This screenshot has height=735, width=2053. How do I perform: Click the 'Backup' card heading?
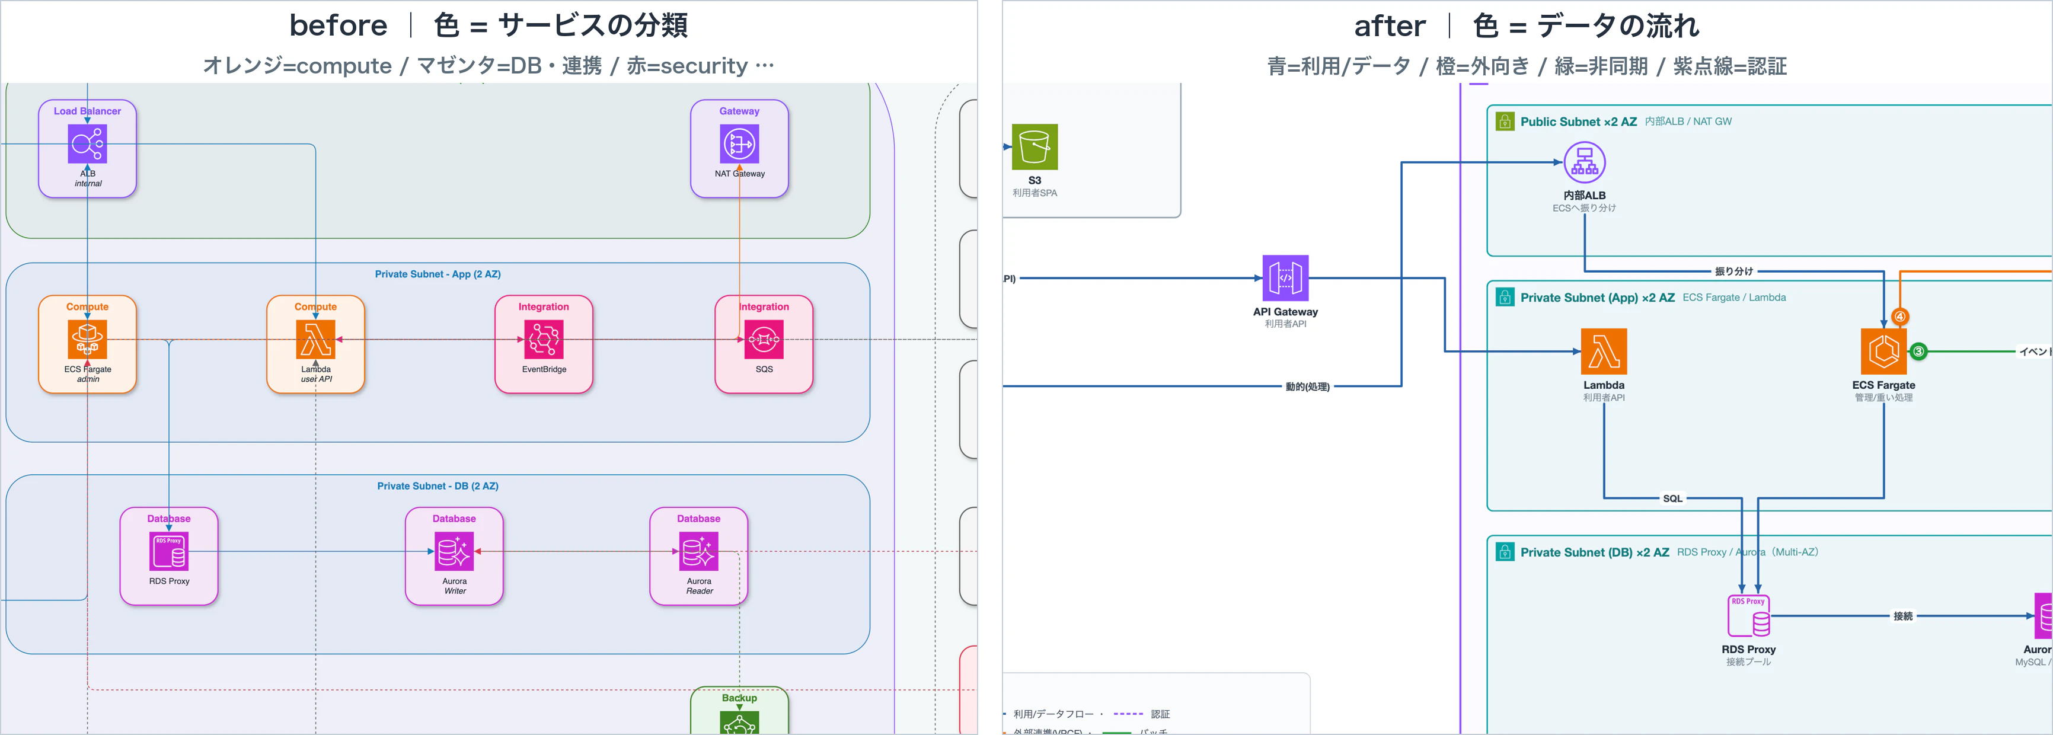pos(740,698)
